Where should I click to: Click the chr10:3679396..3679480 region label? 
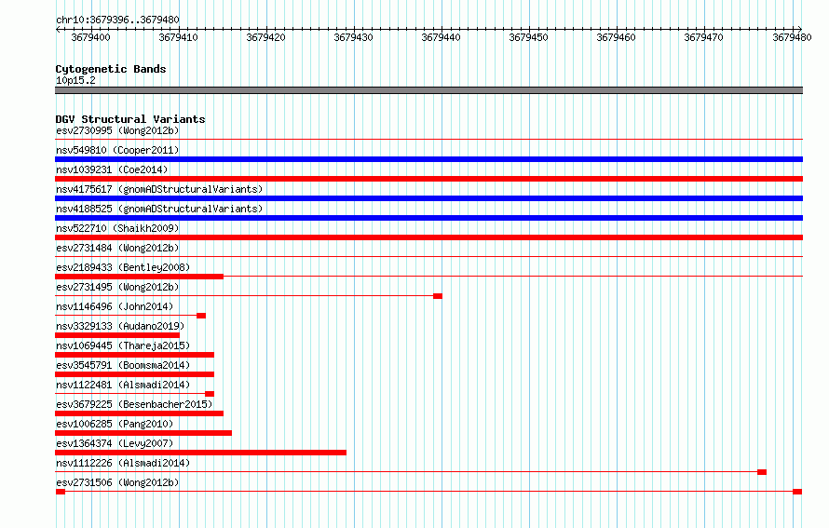pyautogui.click(x=117, y=20)
